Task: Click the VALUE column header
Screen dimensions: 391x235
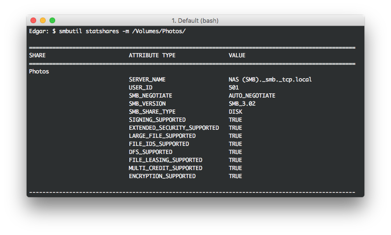Action: pyautogui.click(x=237, y=55)
